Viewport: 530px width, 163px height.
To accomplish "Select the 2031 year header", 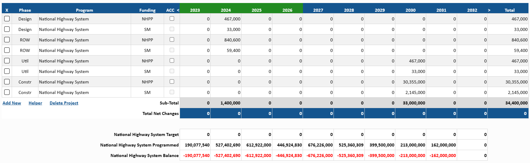I will click(441, 10).
